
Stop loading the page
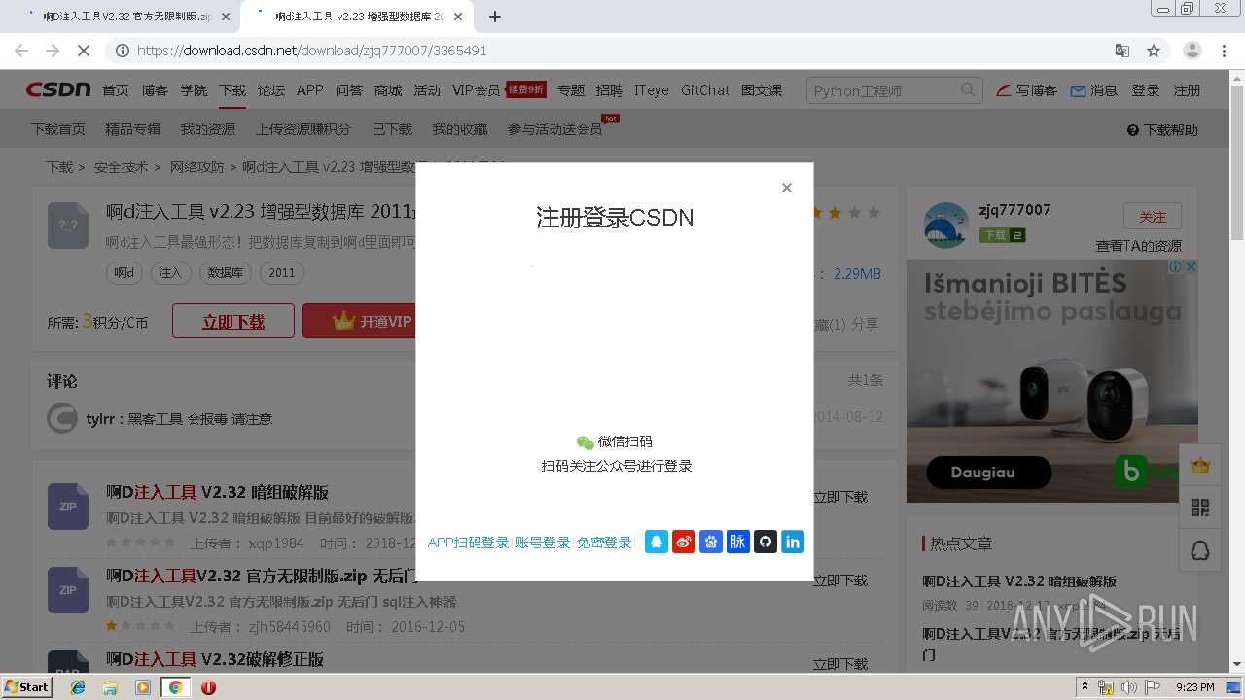(x=84, y=51)
